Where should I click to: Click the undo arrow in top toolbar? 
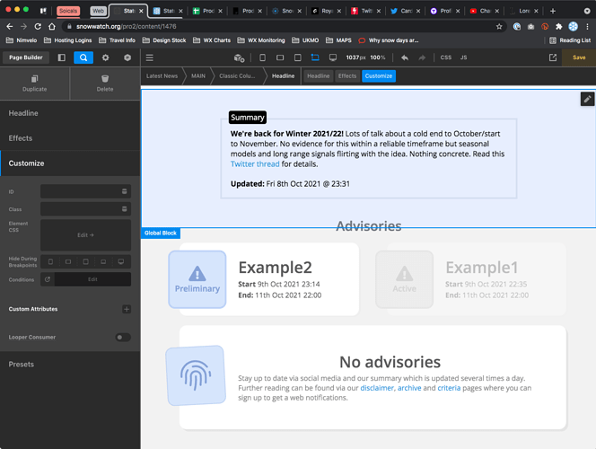pyautogui.click(x=404, y=57)
